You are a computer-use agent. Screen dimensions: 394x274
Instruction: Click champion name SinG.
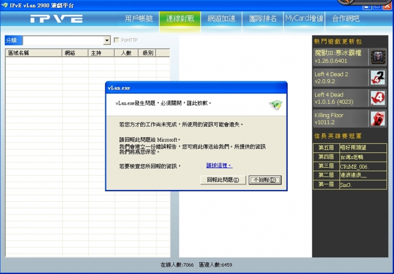[346, 185]
